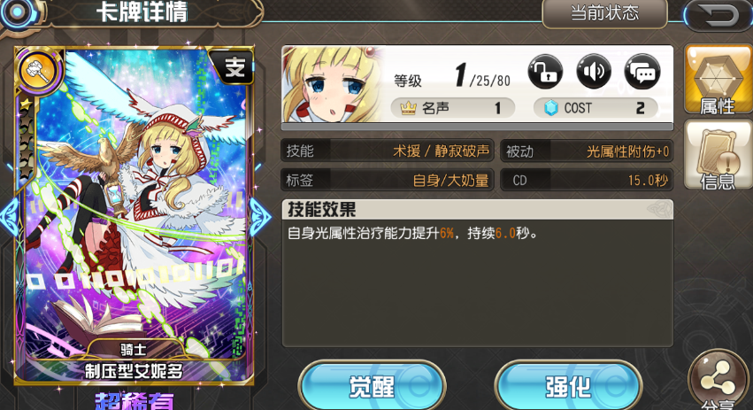Click the 觉醒 awaken button
753x410 pixels.
point(372,386)
